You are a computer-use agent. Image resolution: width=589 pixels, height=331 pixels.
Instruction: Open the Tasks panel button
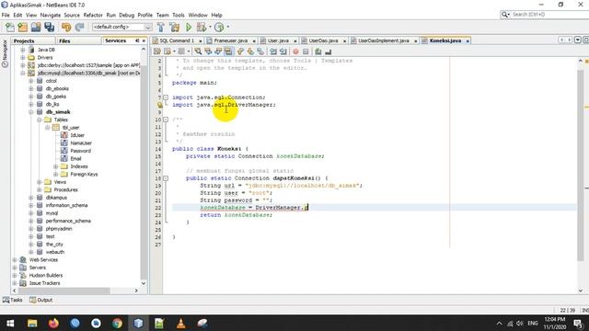[12, 300]
